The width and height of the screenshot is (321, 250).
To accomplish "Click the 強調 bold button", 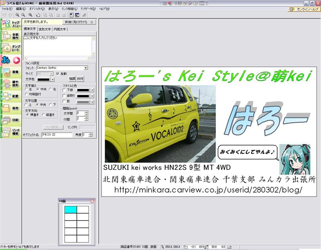I will tap(72, 79).
